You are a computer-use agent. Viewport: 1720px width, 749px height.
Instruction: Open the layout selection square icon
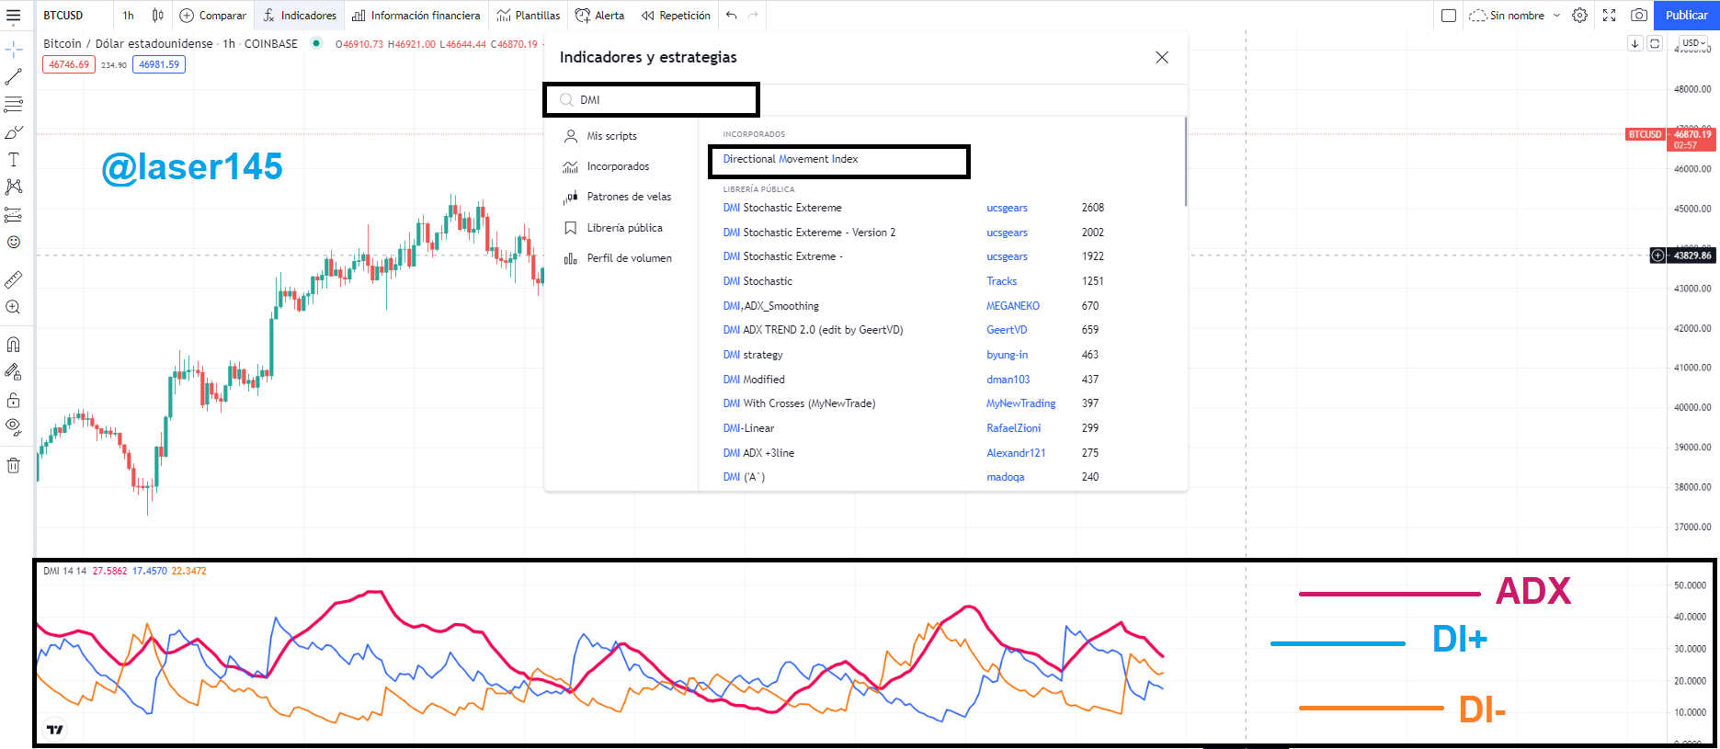(x=1449, y=16)
